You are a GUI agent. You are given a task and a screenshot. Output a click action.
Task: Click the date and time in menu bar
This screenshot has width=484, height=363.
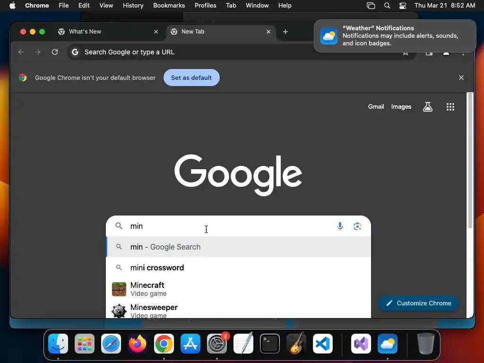tap(444, 5)
